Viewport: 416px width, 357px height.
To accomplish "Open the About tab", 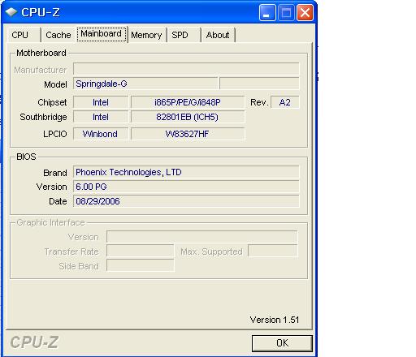I will pos(218,35).
